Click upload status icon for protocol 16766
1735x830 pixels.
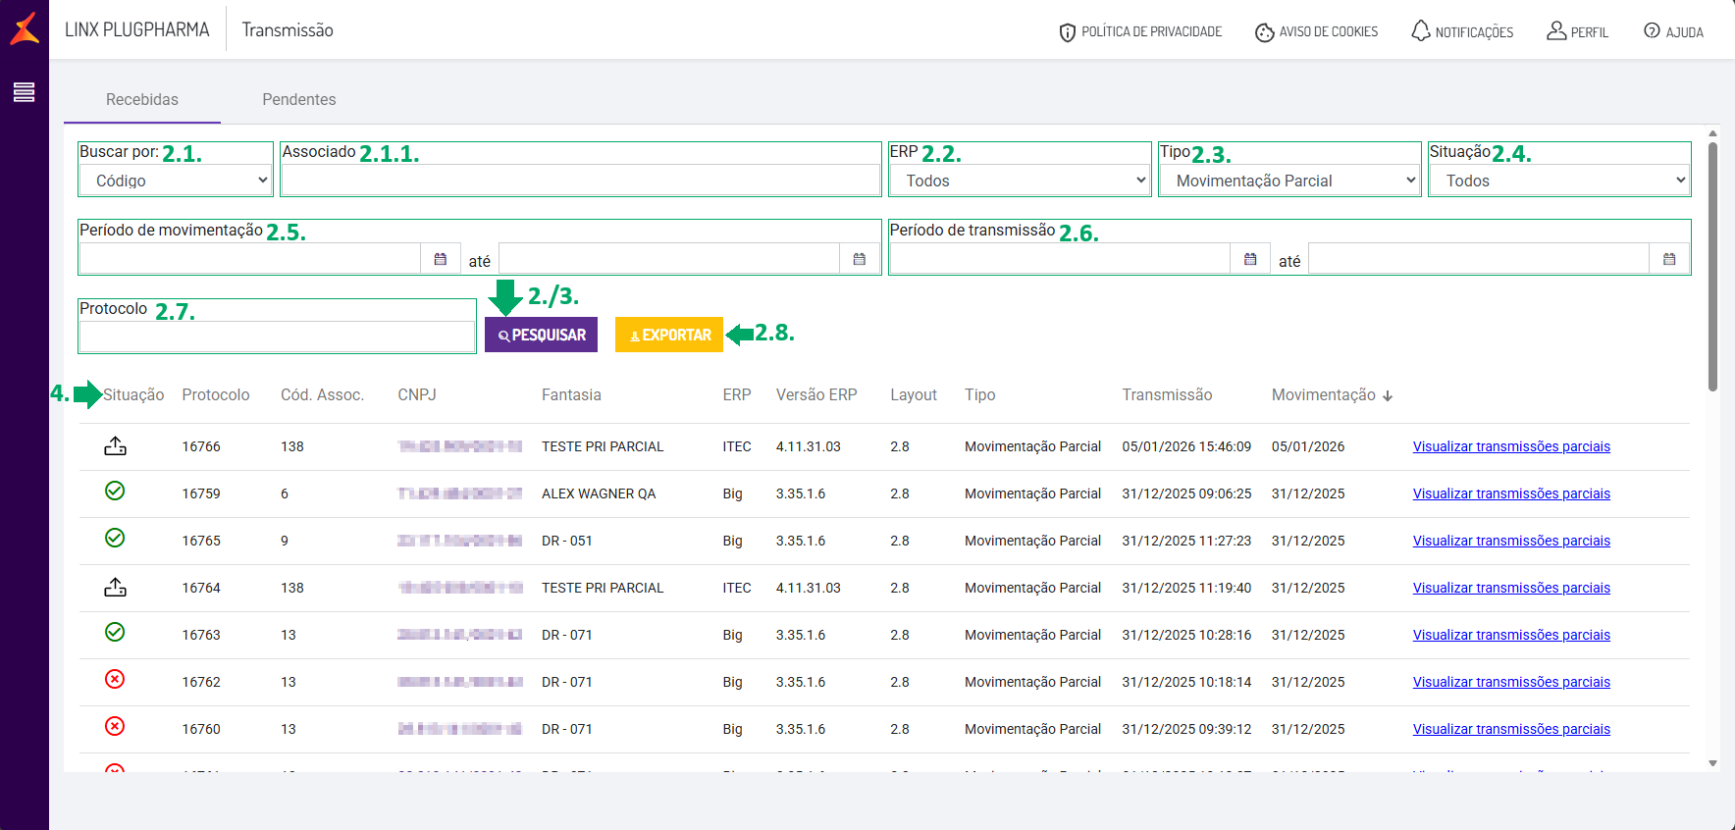click(x=115, y=446)
